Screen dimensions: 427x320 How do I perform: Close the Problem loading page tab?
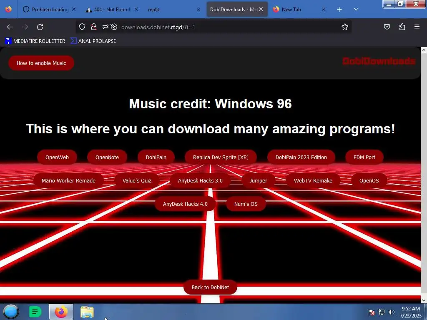click(x=74, y=9)
